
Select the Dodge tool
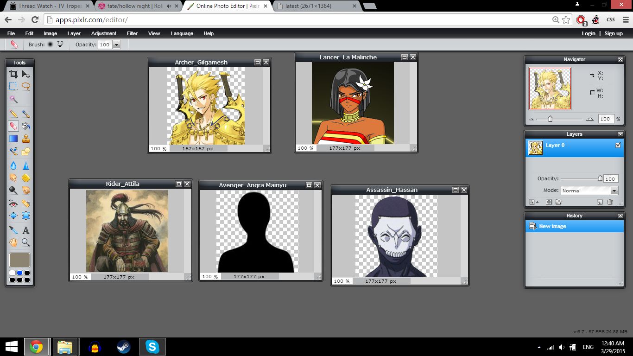[x=13, y=190]
